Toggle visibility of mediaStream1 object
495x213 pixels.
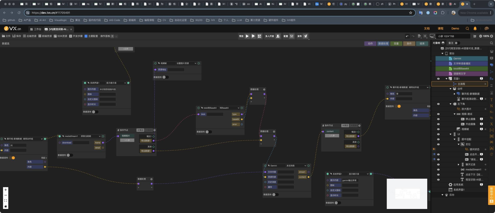[438, 169]
